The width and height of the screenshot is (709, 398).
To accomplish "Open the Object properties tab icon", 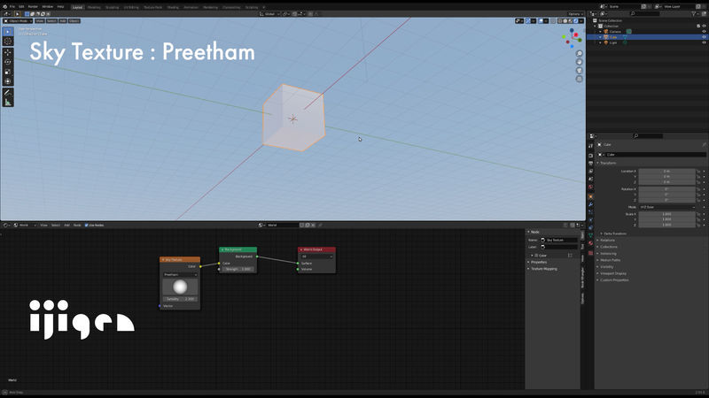I will (x=590, y=196).
